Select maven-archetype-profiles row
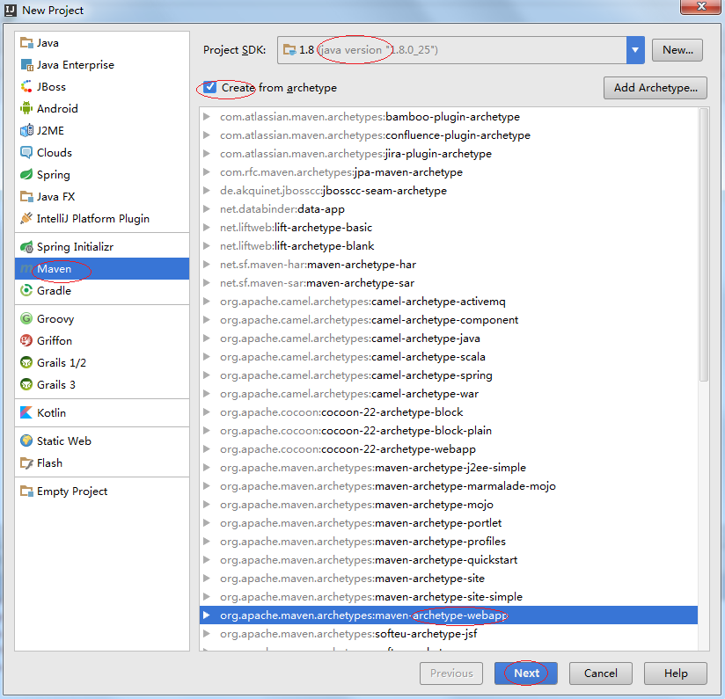 [449, 541]
